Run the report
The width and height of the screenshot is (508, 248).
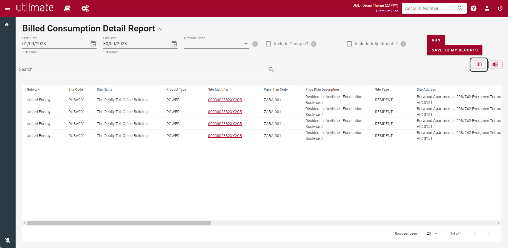point(436,40)
